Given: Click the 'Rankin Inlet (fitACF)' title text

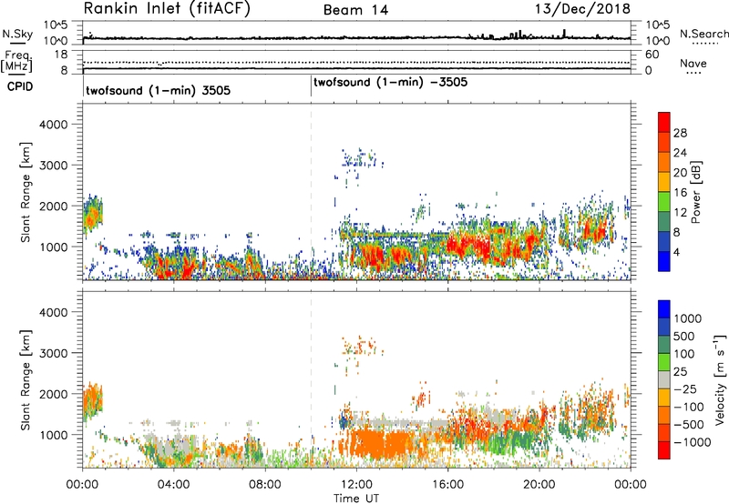Looking at the screenshot, I should (x=167, y=8).
